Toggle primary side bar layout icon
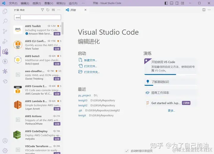This screenshot has width=214, height=154. (x=166, y=3)
